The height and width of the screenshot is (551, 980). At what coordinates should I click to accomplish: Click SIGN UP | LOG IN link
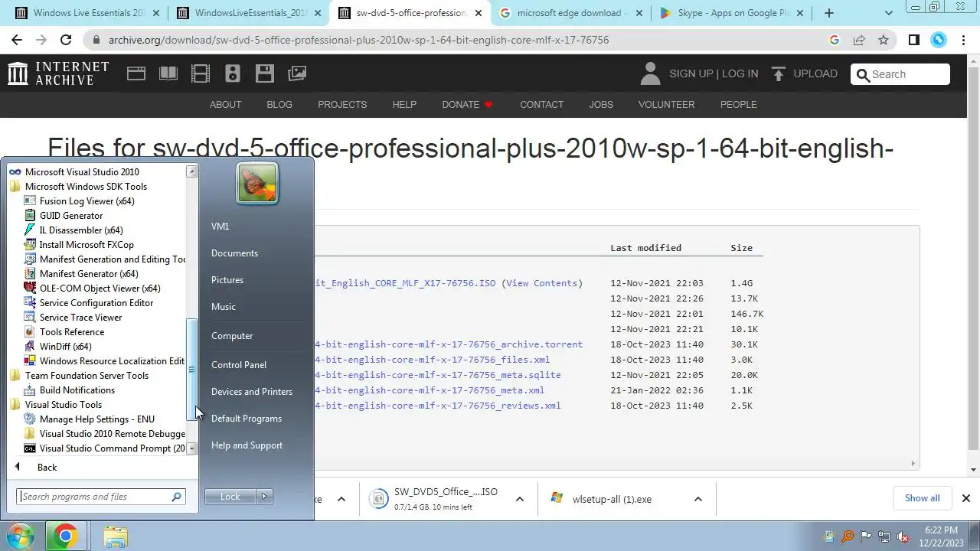(x=714, y=74)
